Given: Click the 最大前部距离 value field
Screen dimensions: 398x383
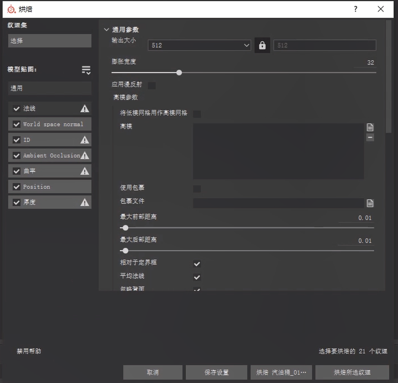Looking at the screenshot, I should [x=356, y=218].
